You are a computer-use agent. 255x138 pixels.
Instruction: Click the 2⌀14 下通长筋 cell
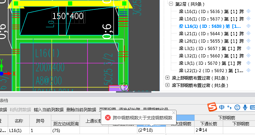point(208,130)
